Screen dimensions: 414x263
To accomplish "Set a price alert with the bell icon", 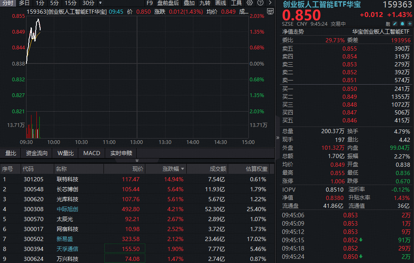I will tap(402, 24).
